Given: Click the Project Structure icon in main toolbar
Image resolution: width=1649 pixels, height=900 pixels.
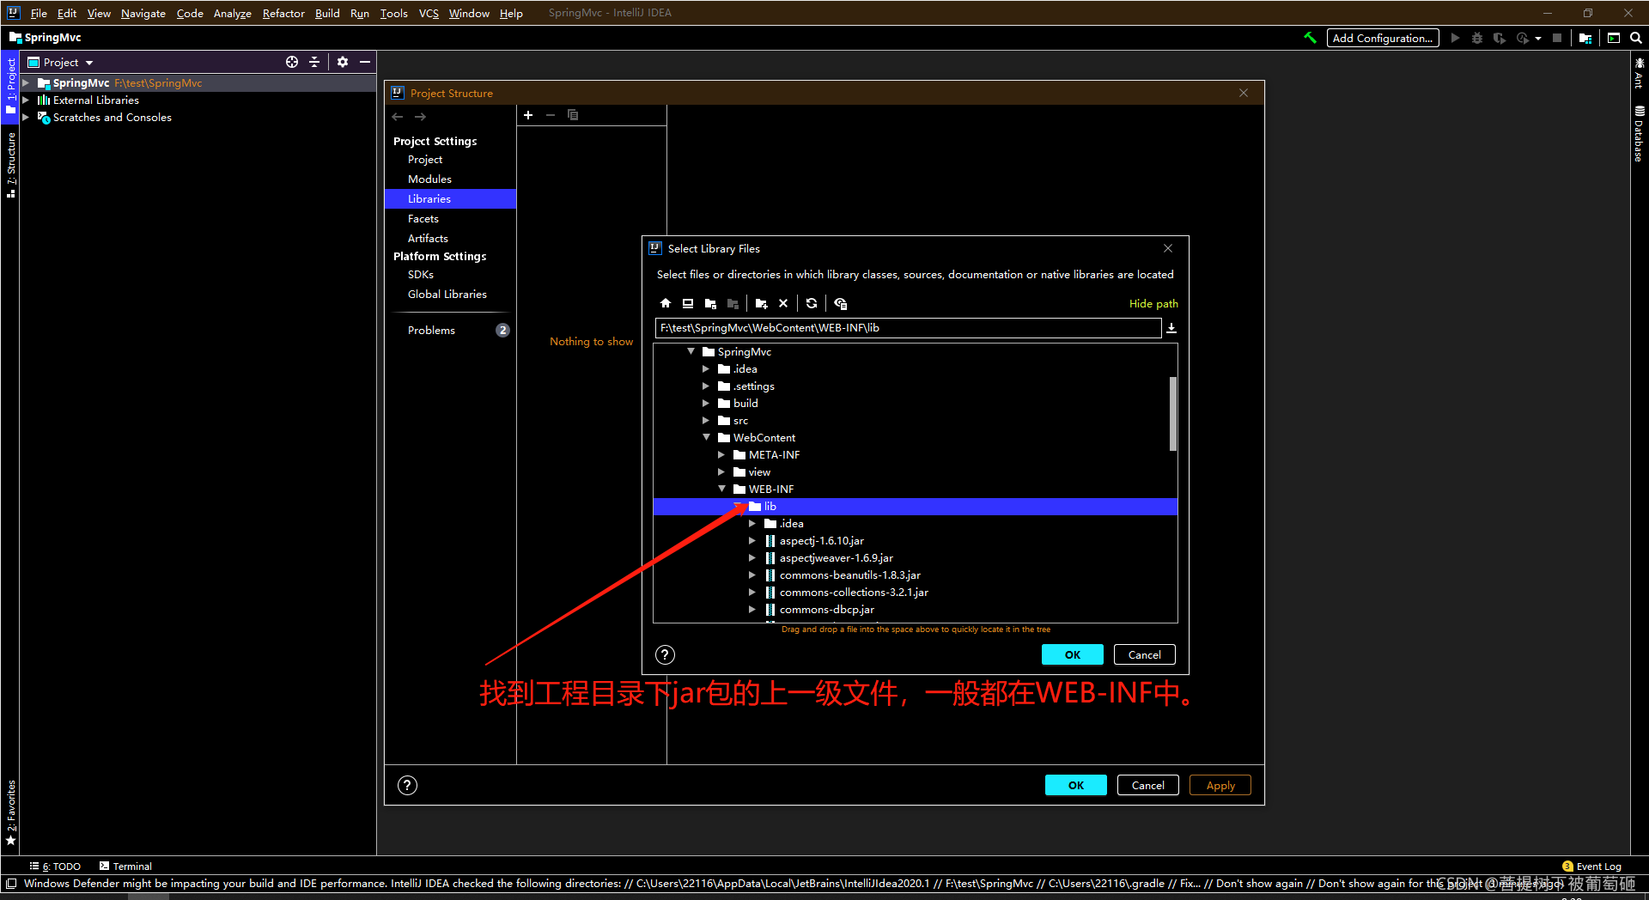Looking at the screenshot, I should (1585, 38).
